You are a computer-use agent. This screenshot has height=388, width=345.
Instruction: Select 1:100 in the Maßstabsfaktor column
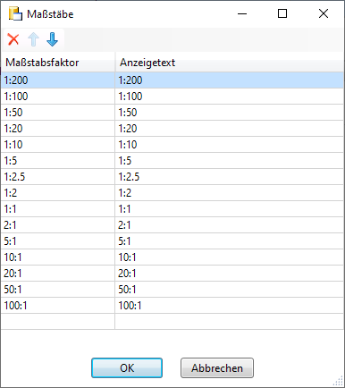[58, 97]
